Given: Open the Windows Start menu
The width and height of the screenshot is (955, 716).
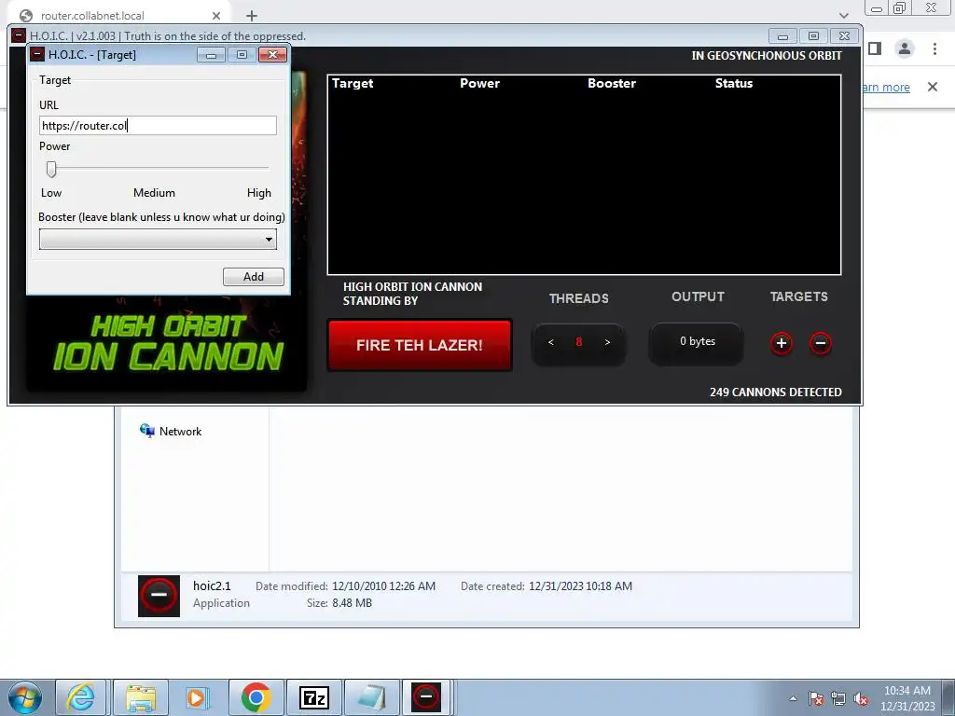Looking at the screenshot, I should (x=24, y=697).
